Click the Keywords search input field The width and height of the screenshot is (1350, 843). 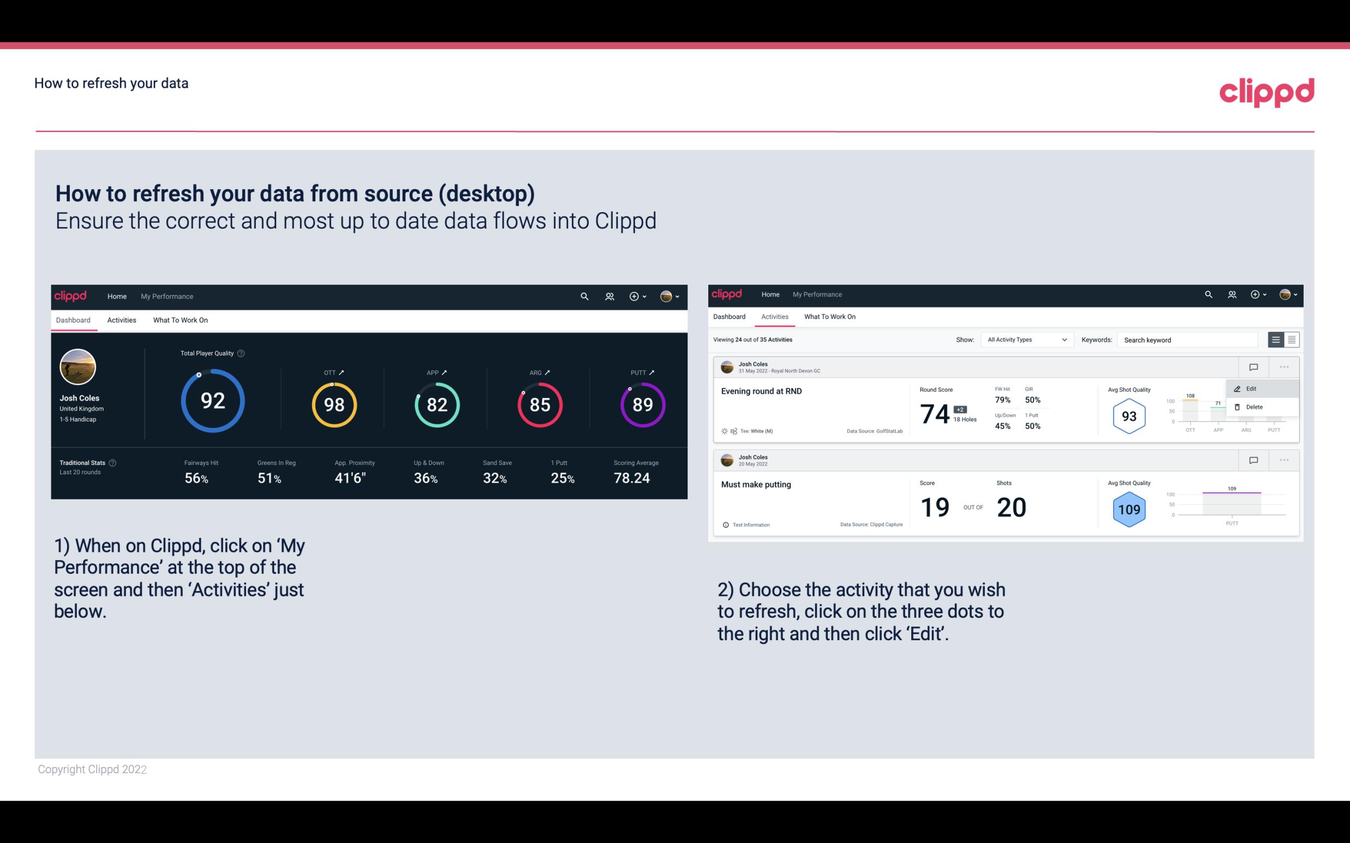[1188, 339]
